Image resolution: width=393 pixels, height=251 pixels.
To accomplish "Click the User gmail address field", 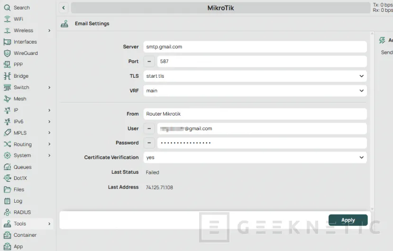I will tap(262, 128).
